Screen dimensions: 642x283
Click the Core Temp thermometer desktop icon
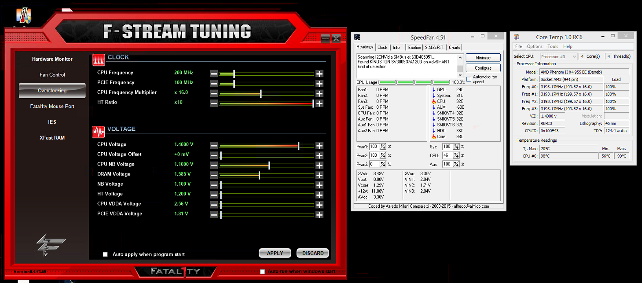coord(24,15)
